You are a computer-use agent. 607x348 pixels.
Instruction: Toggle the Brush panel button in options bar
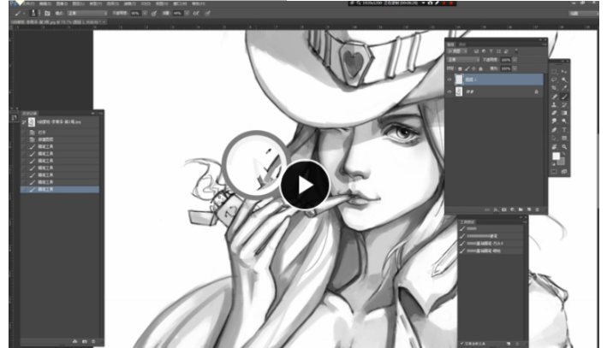(x=47, y=13)
